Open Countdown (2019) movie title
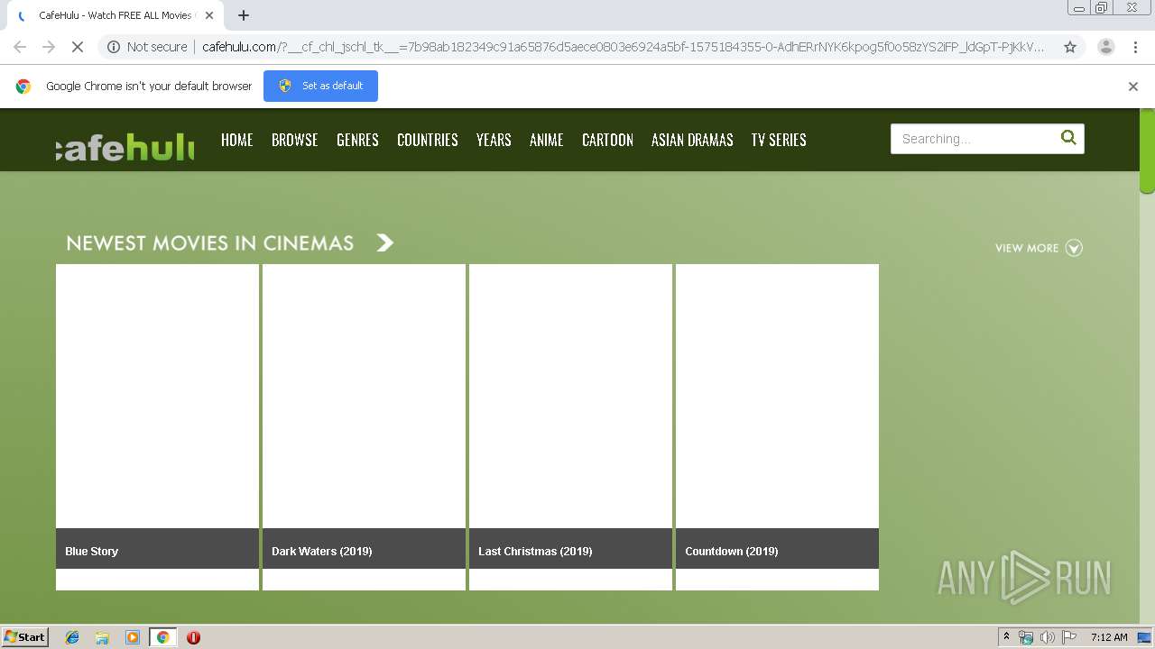The width and height of the screenshot is (1155, 649). click(732, 551)
